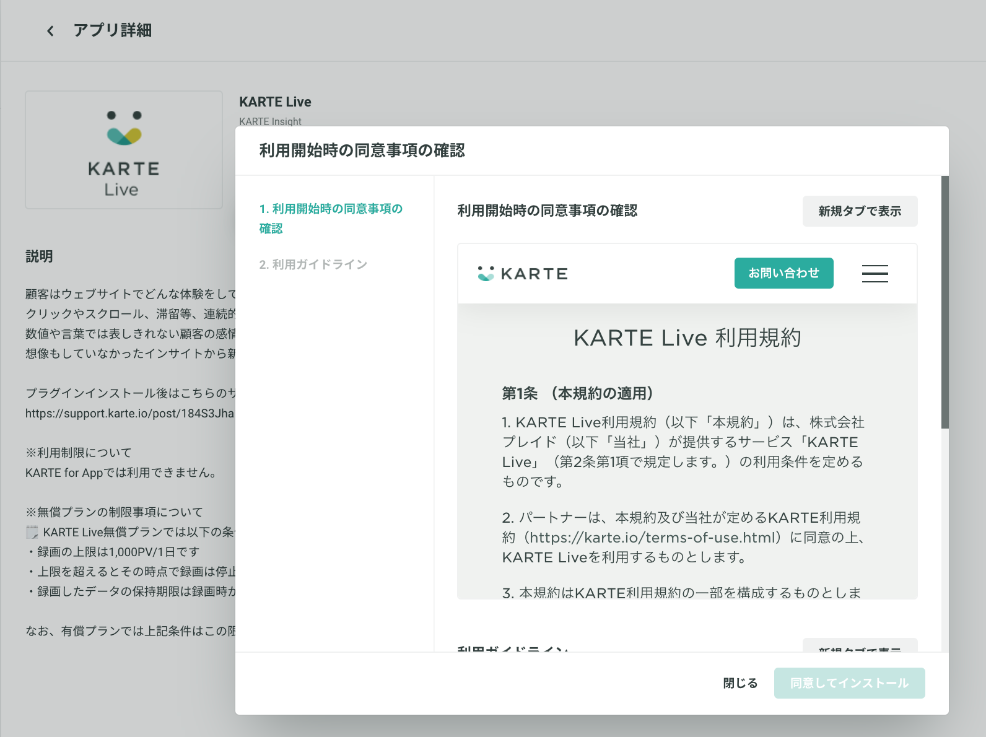Open the hamburger menu in KARTE terms header
The image size is (986, 737).
point(875,273)
